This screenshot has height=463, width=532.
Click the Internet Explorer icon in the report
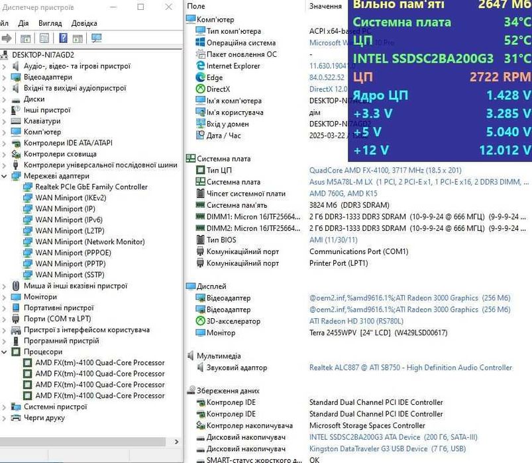tap(201, 65)
